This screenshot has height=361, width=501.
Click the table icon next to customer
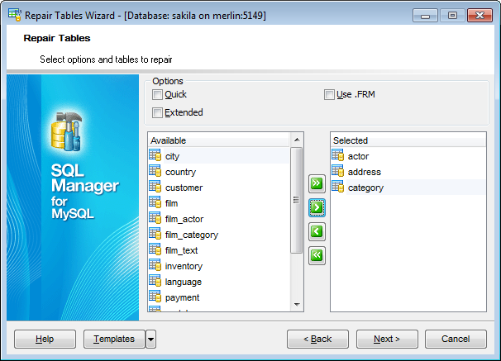click(x=155, y=187)
